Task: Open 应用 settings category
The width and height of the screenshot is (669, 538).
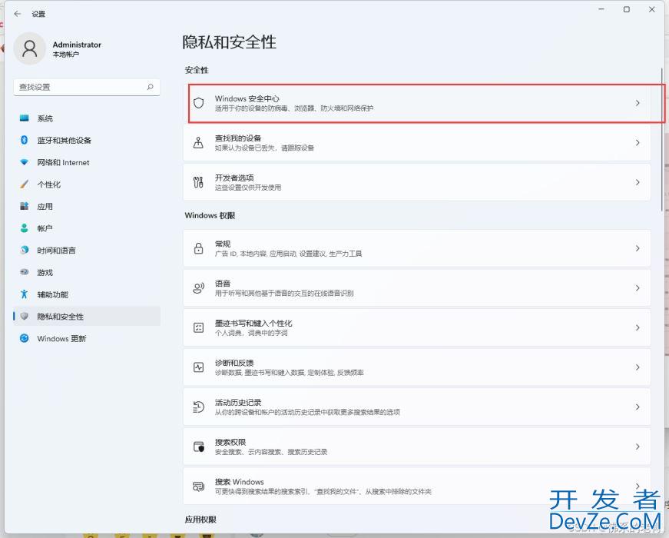Action: [x=87, y=206]
